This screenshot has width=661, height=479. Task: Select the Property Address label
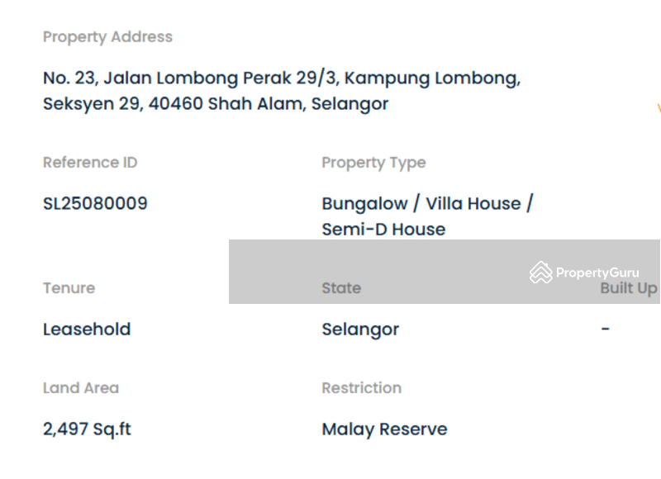pos(107,37)
